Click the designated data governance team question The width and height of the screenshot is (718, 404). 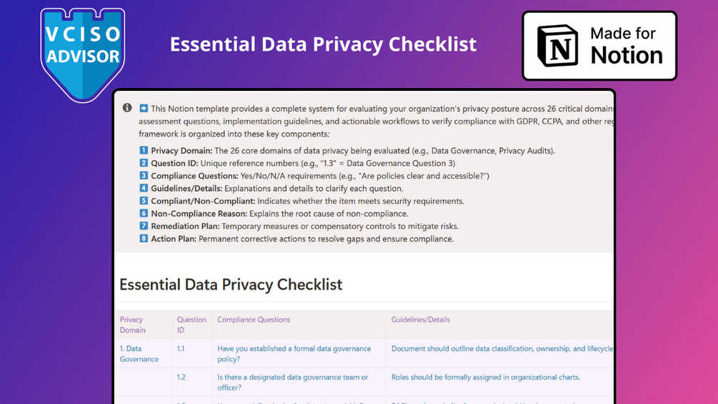click(293, 383)
